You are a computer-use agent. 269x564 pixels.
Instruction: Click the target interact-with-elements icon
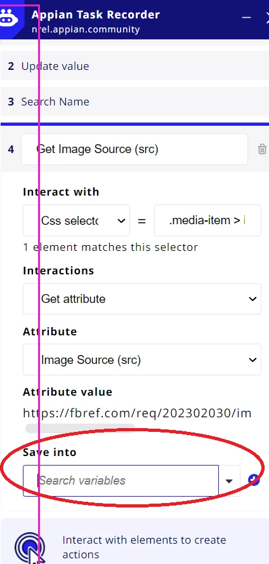[30, 547]
